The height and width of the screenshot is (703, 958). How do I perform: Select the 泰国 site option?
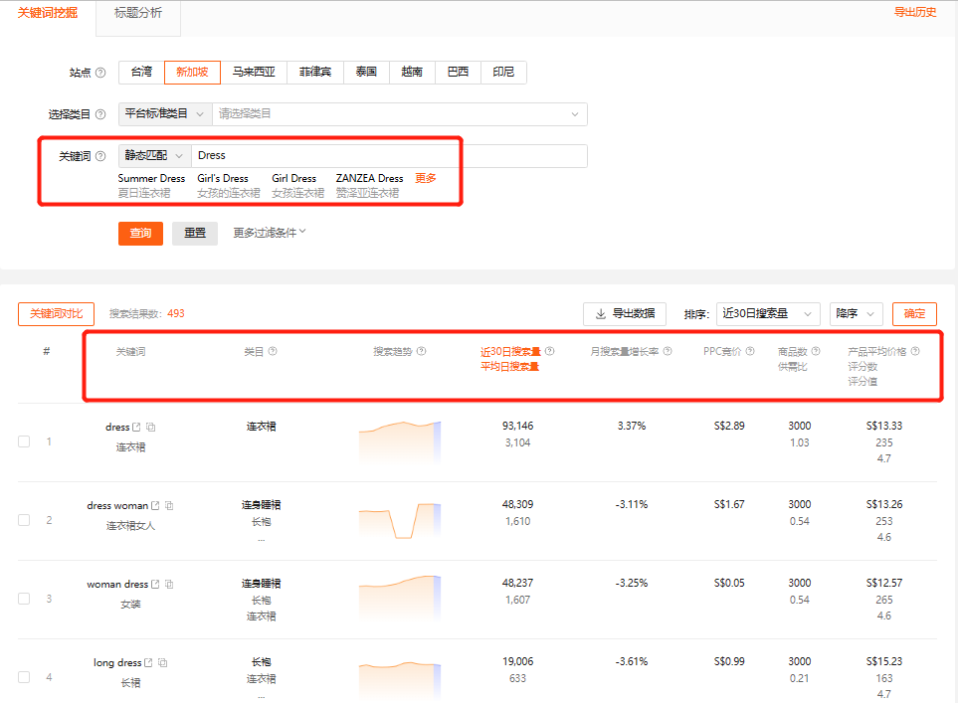coord(366,72)
